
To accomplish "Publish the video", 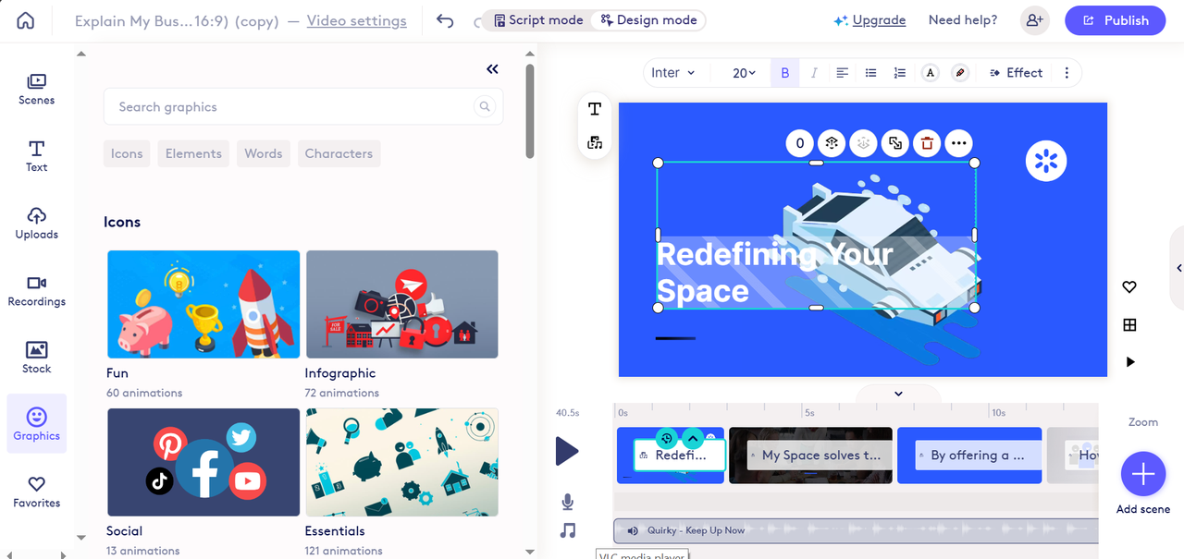I will (1116, 20).
